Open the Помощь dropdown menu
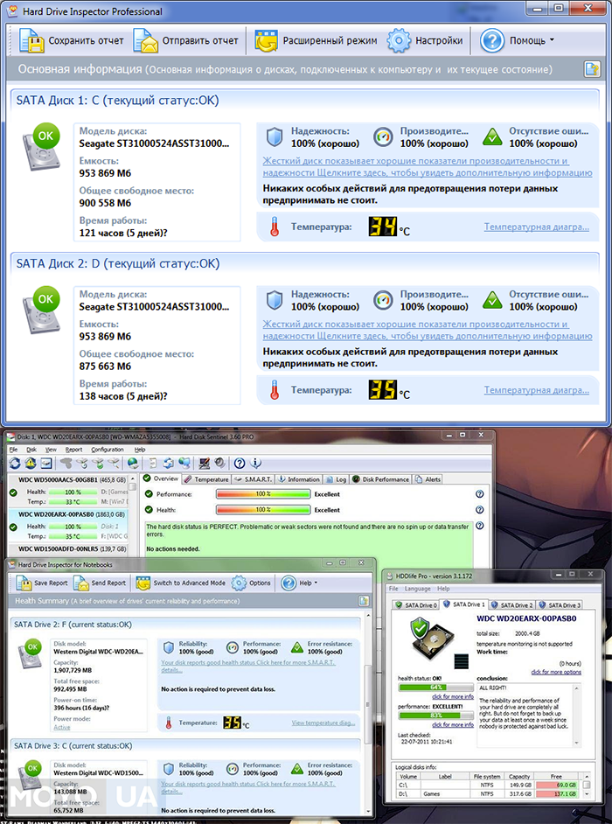This screenshot has width=612, height=824. [x=517, y=40]
